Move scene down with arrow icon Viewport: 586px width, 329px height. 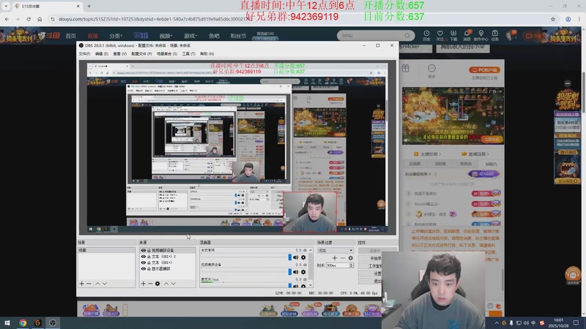[105, 284]
